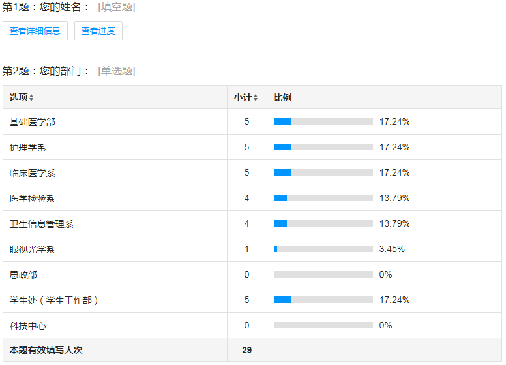Open the 查看进度 button
Viewport: 506px width, 365px height.
click(98, 31)
